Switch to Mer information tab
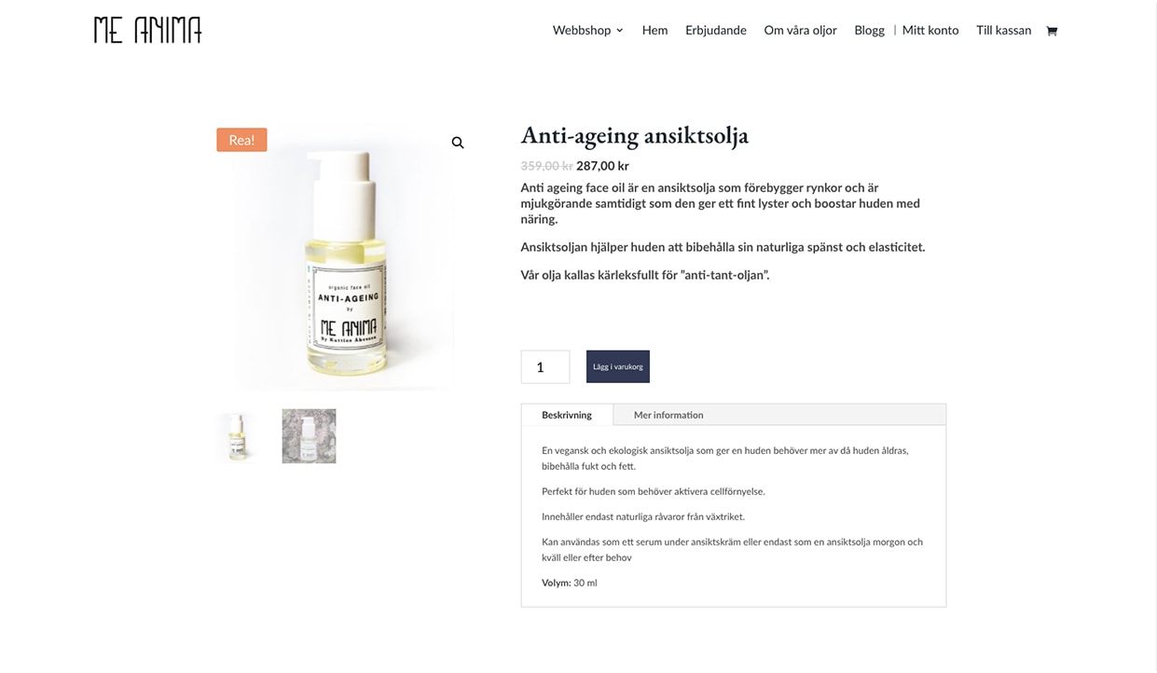The image size is (1157, 673). (668, 415)
